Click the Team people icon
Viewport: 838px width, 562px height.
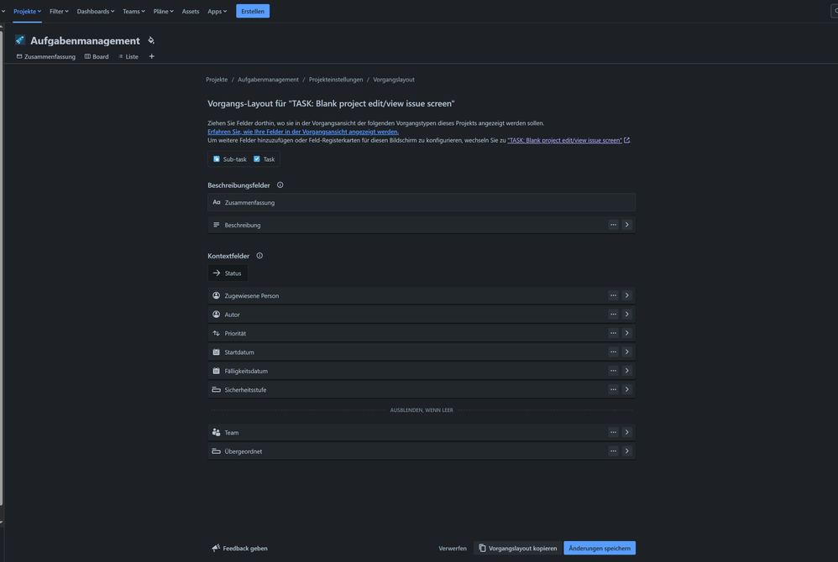click(x=217, y=432)
